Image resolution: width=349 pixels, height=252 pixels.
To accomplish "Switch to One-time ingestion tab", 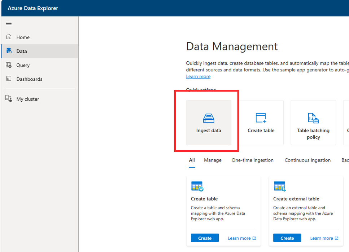I will (x=252, y=160).
